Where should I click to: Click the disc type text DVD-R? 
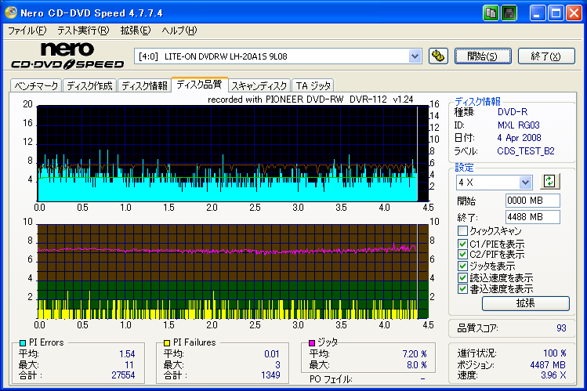click(x=512, y=112)
